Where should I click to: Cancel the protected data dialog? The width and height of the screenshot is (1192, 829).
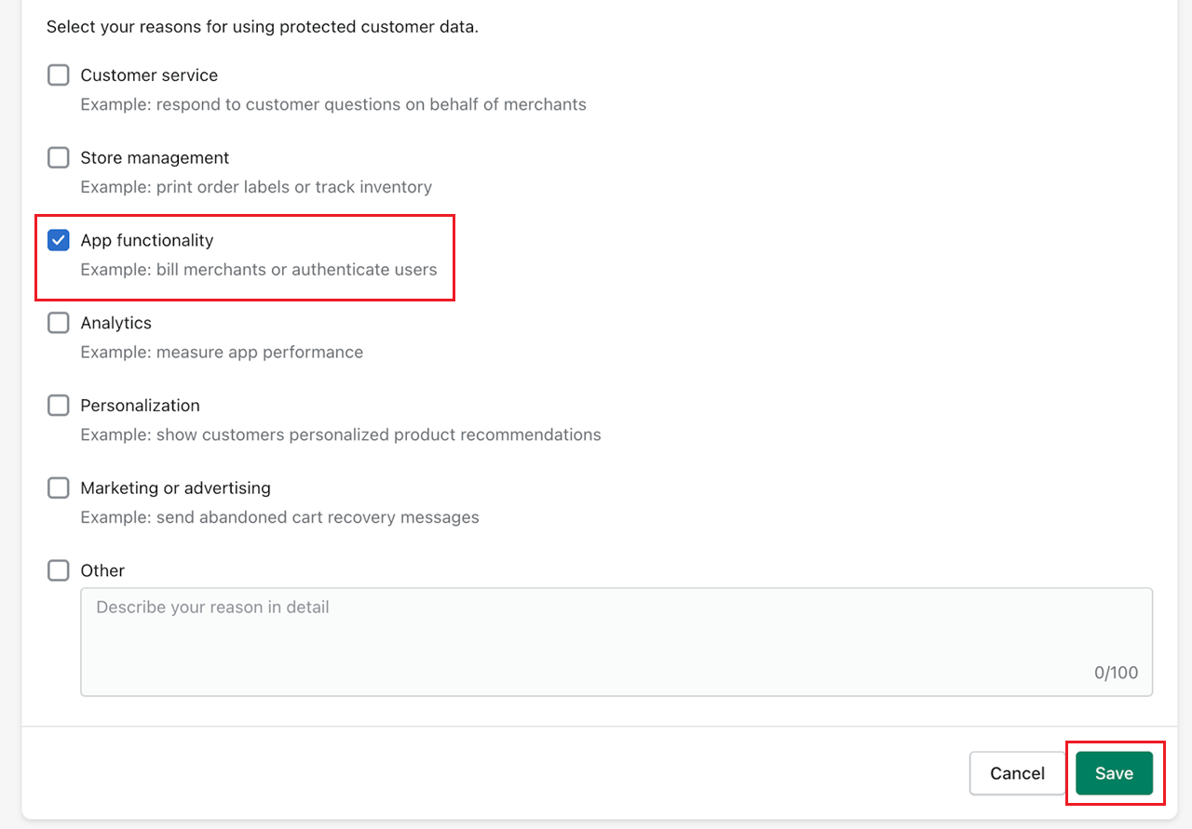pyautogui.click(x=1017, y=773)
